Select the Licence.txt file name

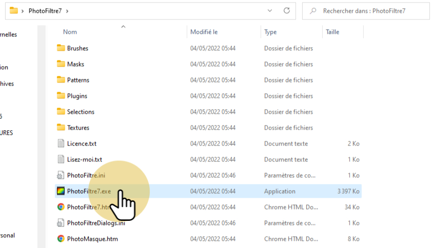pyautogui.click(x=82, y=143)
